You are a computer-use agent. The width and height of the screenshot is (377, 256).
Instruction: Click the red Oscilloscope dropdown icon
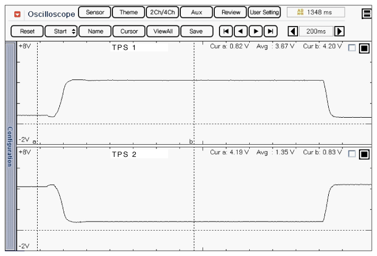tap(17, 14)
